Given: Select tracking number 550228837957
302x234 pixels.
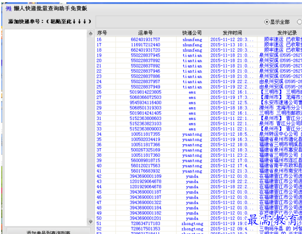Looking at the screenshot, I should 146,82.
